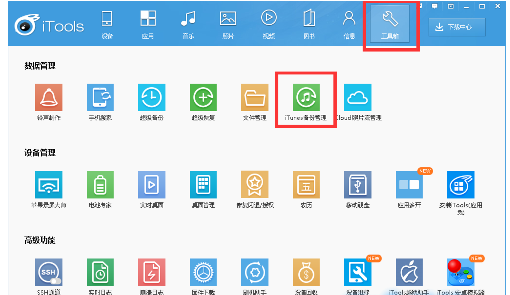Open the iTools越狱助手 jailbreak assistant

[409, 272]
